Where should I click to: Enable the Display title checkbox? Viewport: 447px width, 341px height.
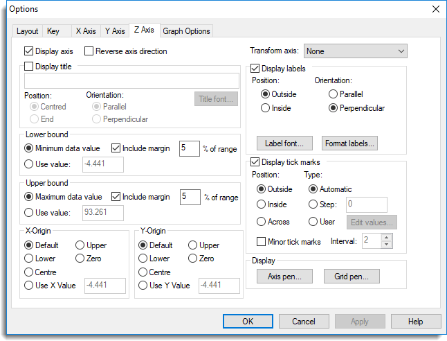point(29,67)
